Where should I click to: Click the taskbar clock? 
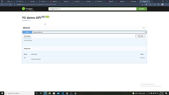pos(161,93)
